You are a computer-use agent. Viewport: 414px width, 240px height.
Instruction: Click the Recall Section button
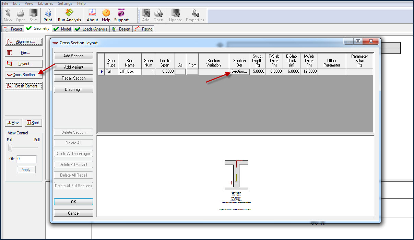pyautogui.click(x=73, y=78)
